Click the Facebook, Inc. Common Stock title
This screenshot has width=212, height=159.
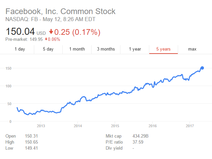(x=61, y=11)
